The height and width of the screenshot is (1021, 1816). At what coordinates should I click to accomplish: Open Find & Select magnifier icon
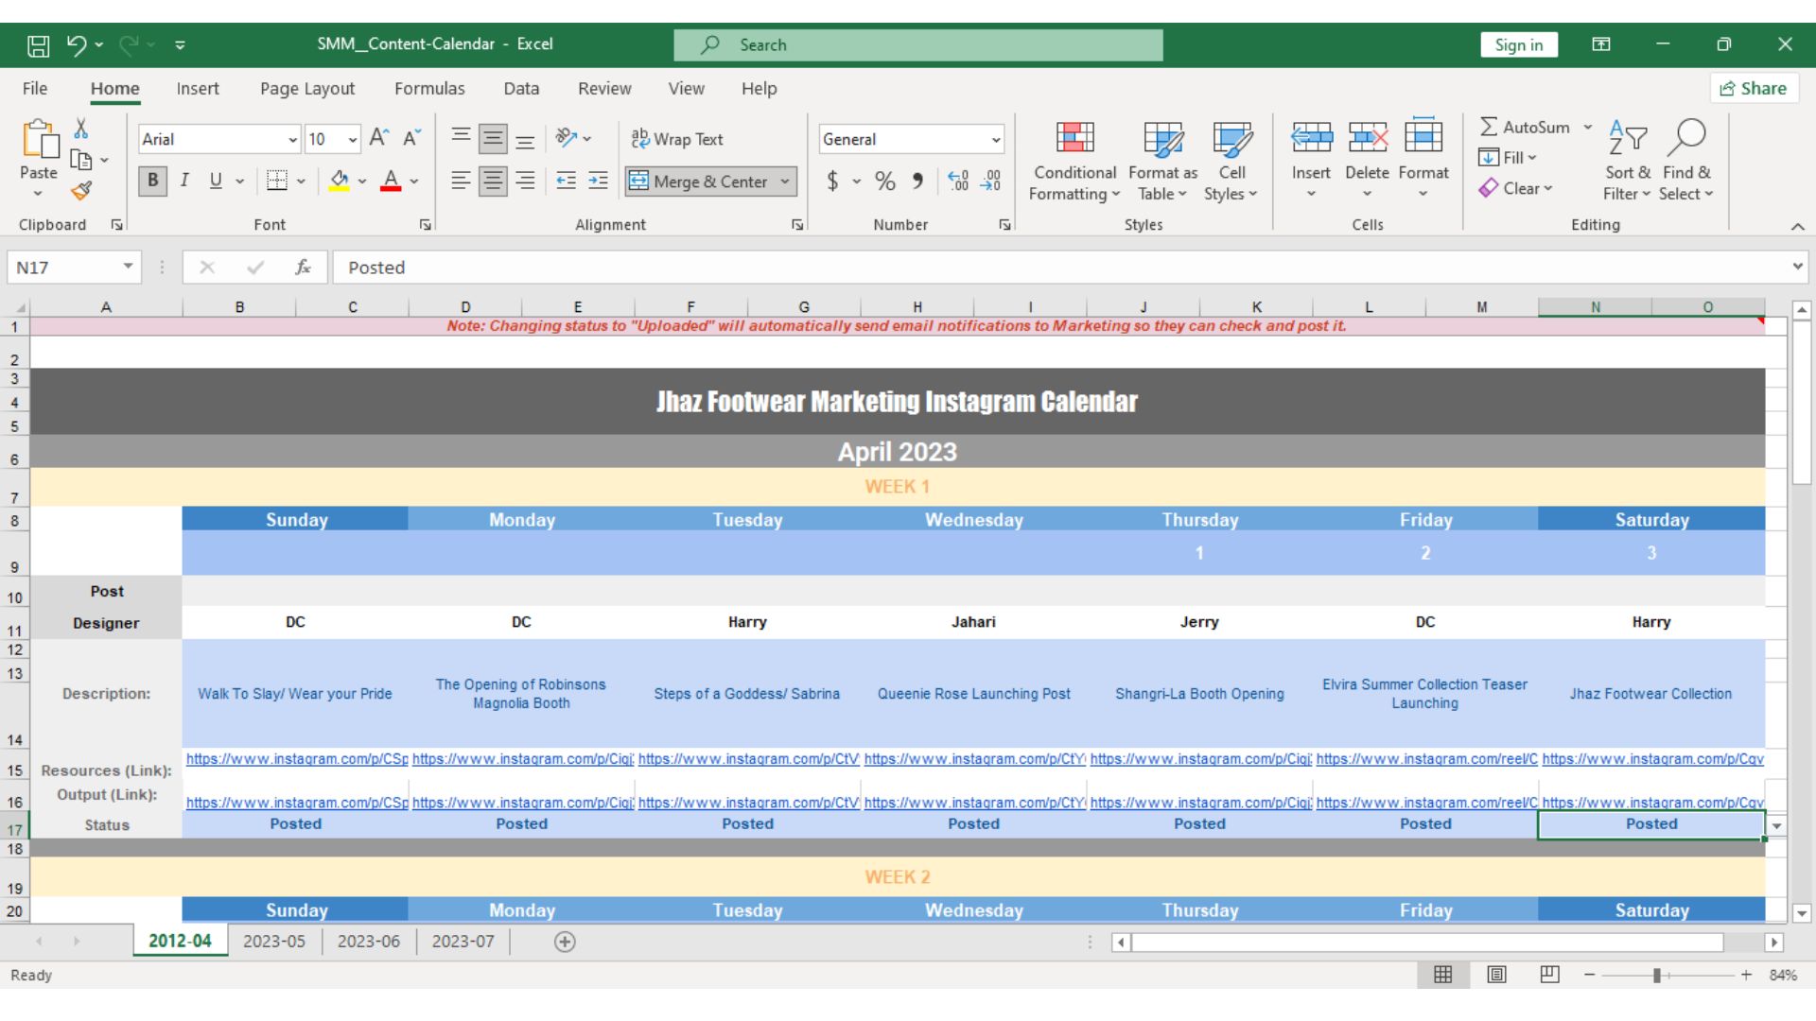click(x=1686, y=138)
